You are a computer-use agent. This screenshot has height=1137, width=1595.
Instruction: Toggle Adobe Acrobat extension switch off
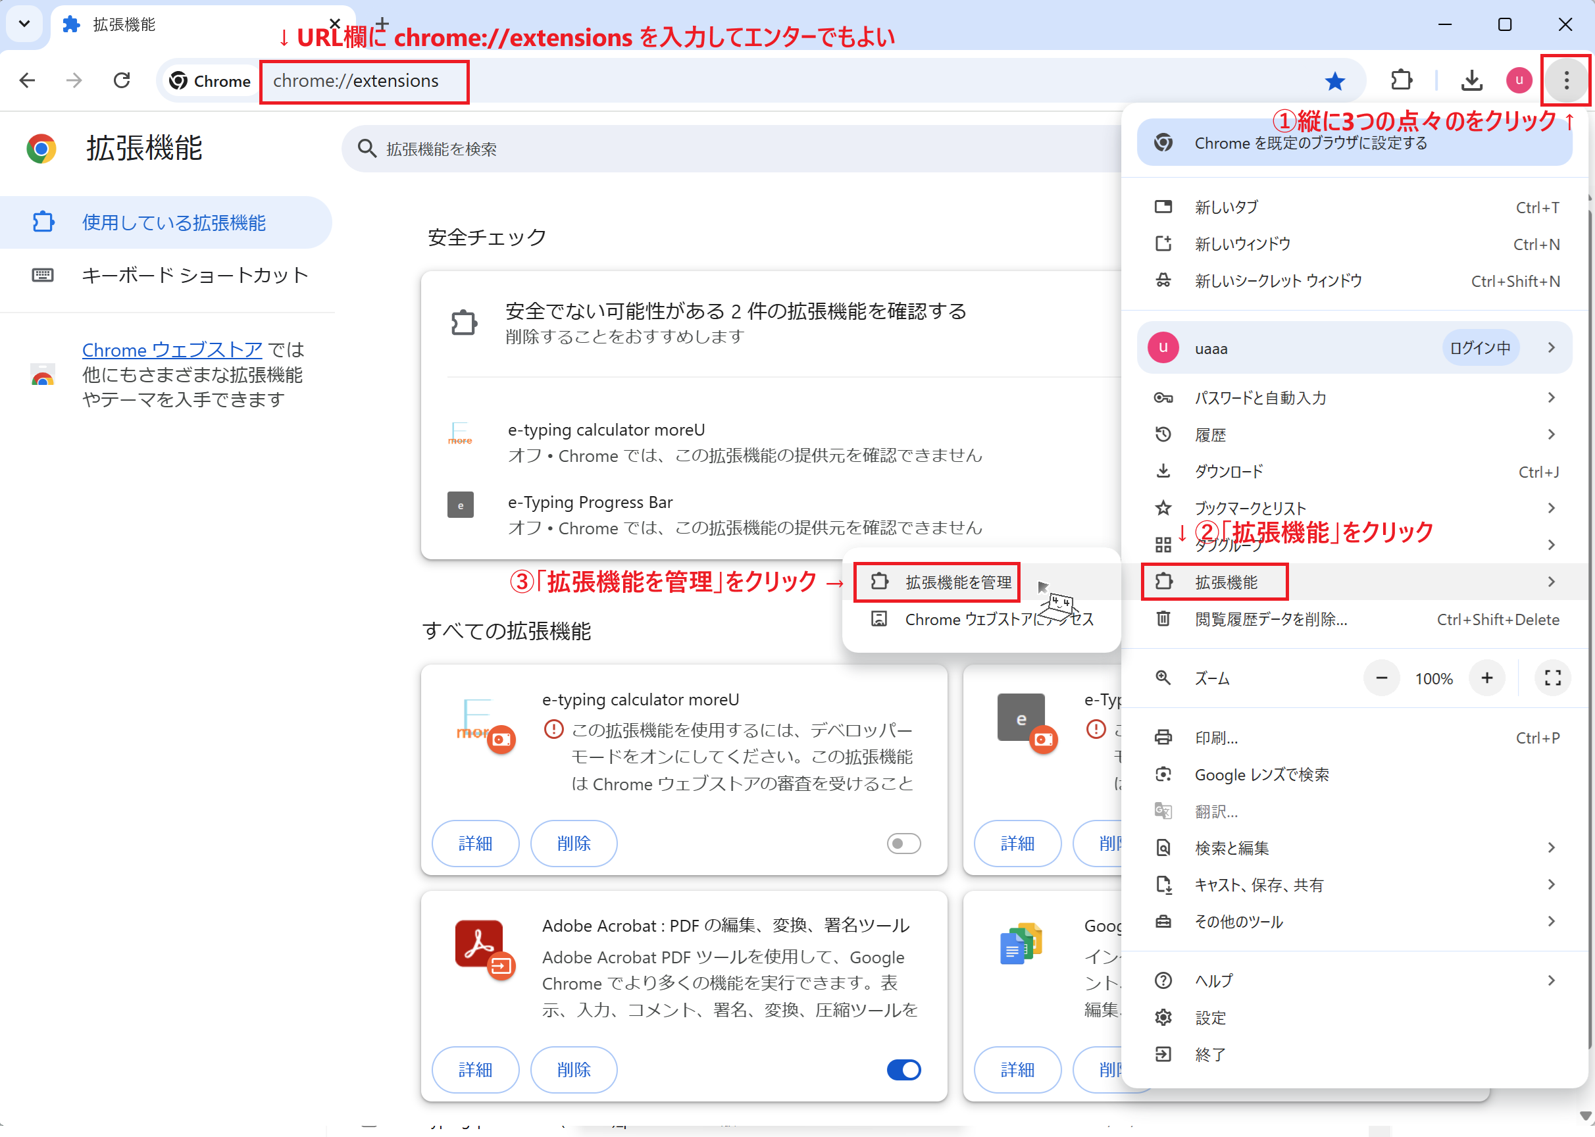904,1070
